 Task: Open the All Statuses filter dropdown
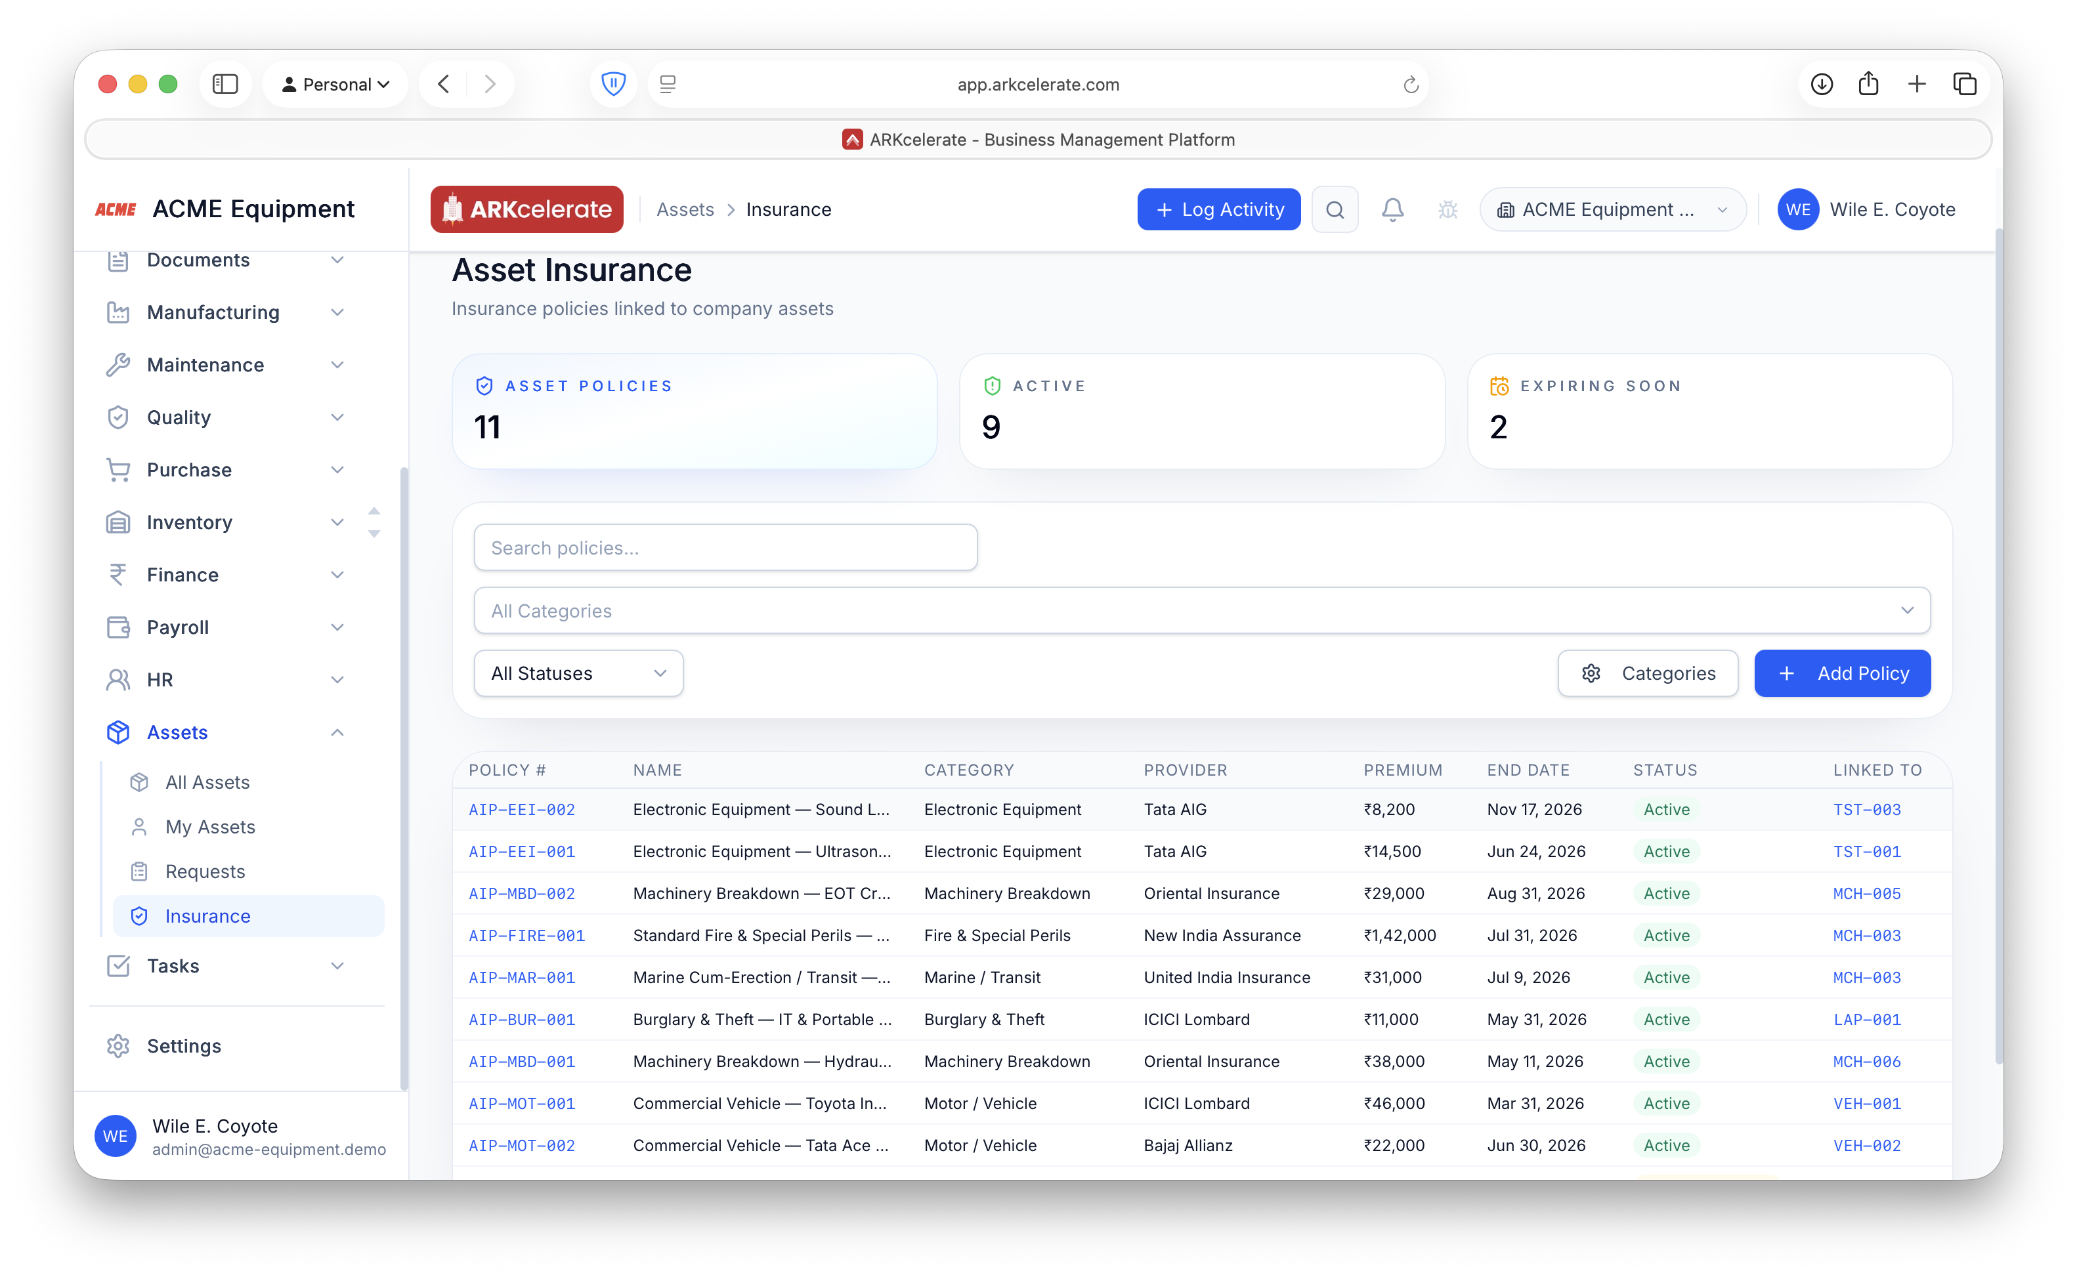[578, 673]
